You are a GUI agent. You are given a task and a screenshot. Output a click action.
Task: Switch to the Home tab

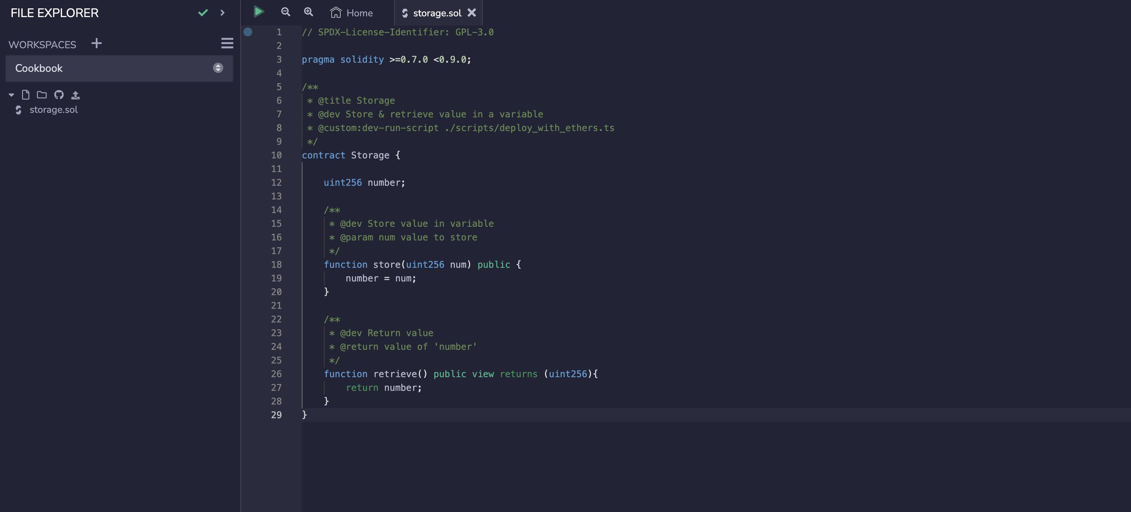351,13
